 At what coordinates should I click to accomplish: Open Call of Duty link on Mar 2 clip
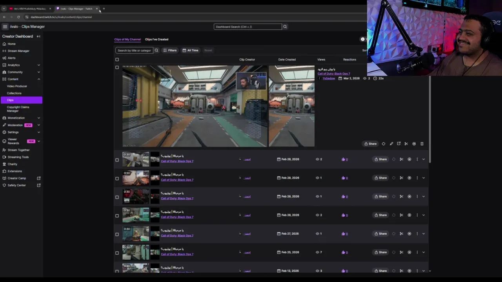[334, 74]
